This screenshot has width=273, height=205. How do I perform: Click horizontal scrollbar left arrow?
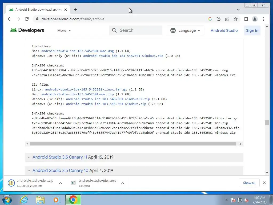pos(27,144)
